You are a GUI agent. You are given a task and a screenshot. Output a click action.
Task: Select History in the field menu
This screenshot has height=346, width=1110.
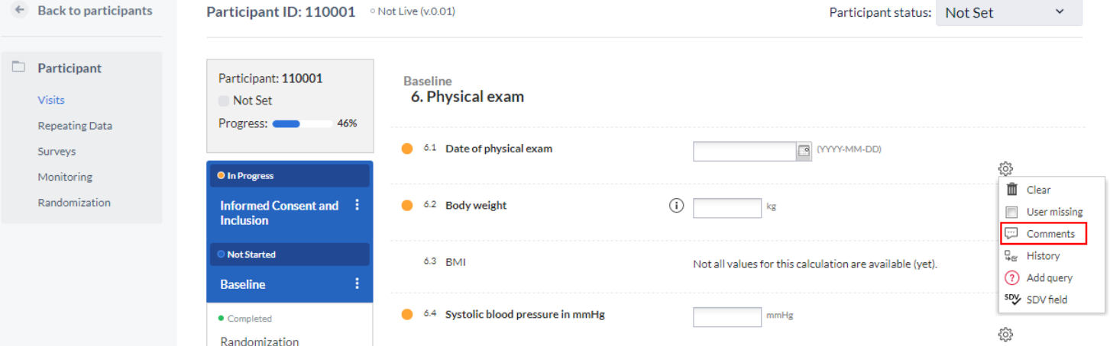1044,256
